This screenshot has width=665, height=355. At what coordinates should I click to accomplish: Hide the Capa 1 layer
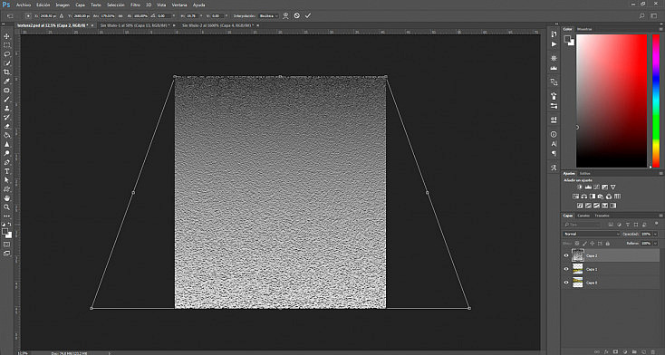[x=566, y=269]
